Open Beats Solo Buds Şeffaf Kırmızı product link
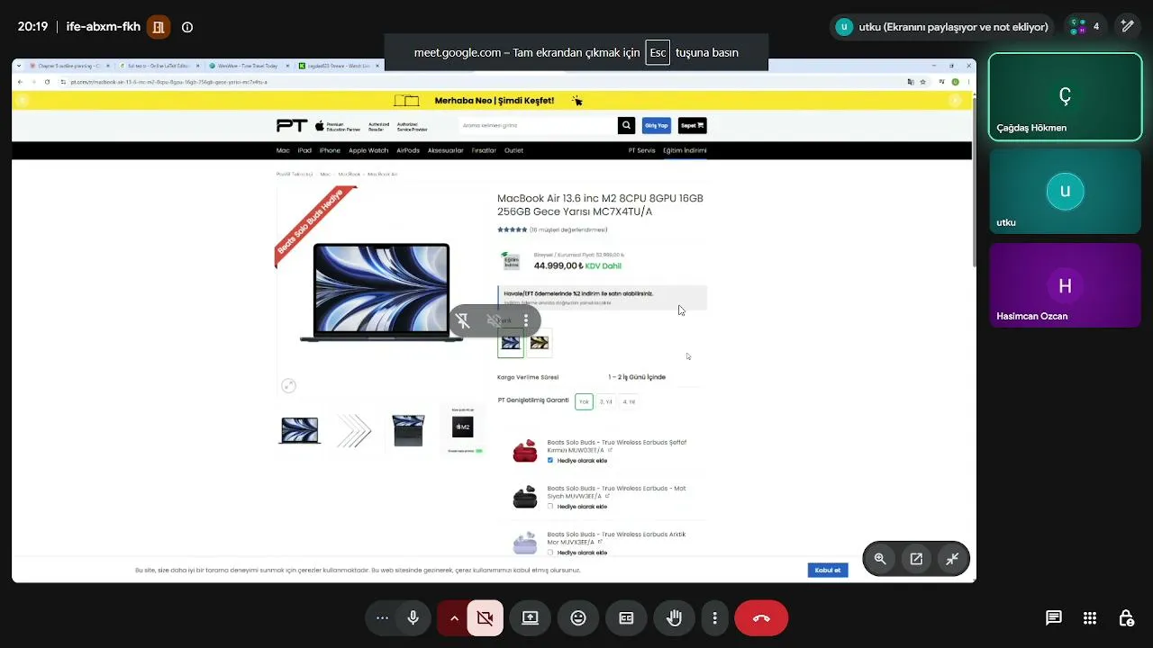1153x648 pixels. pos(617,445)
